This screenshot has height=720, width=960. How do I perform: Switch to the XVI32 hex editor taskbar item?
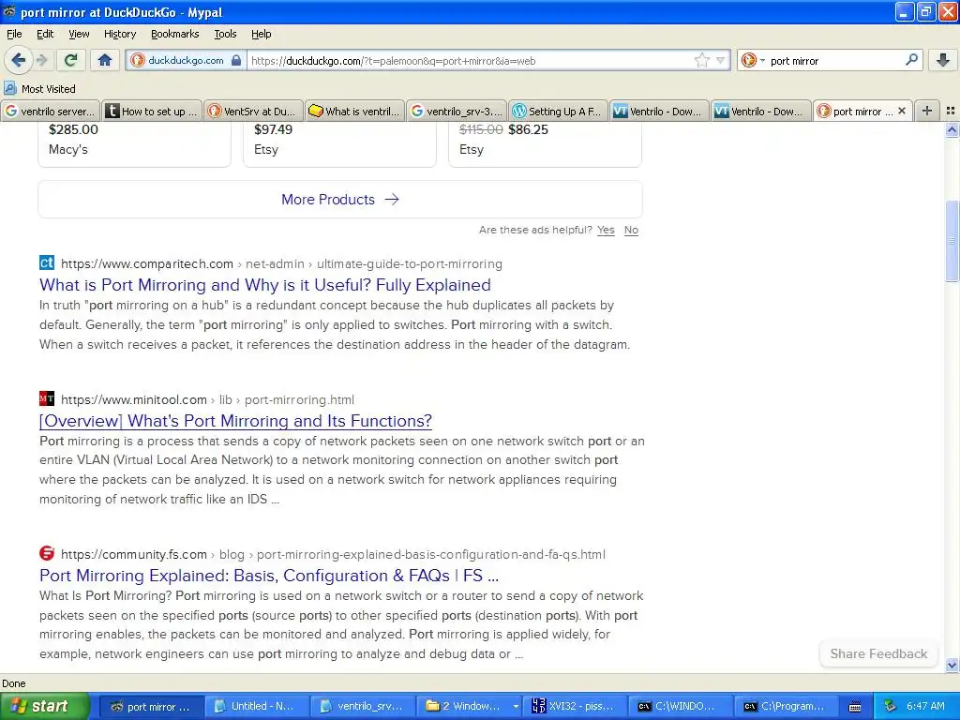[577, 706]
